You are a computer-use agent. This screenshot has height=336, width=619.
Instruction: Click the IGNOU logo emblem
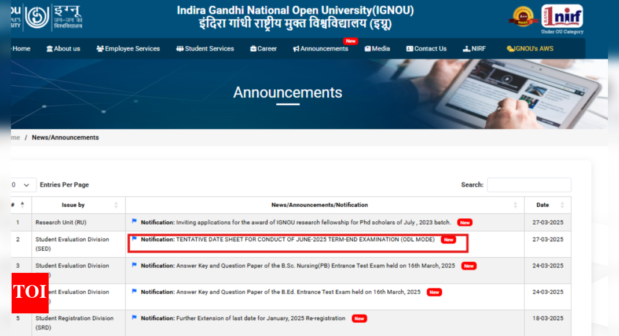[37, 17]
